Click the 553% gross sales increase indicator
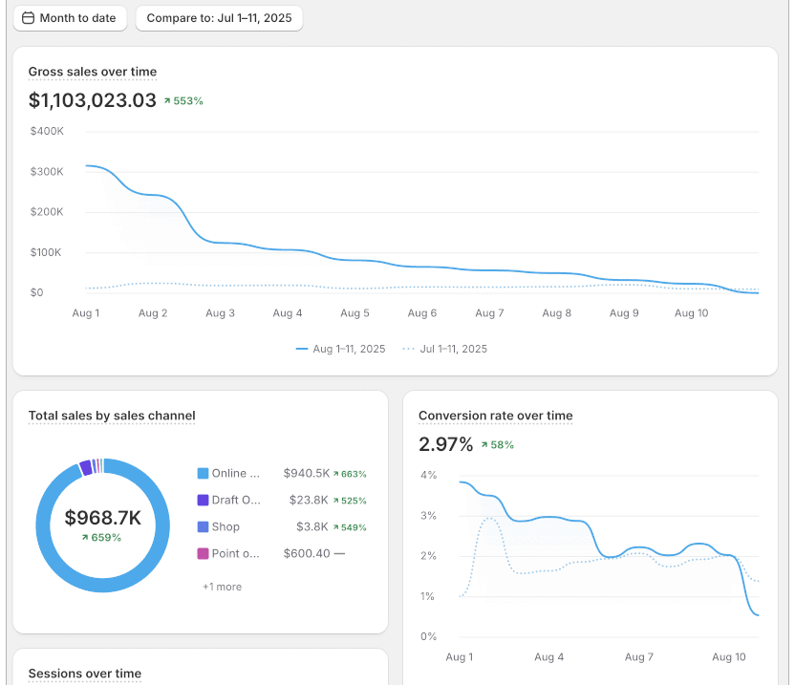This screenshot has height=685, width=795. [x=183, y=101]
